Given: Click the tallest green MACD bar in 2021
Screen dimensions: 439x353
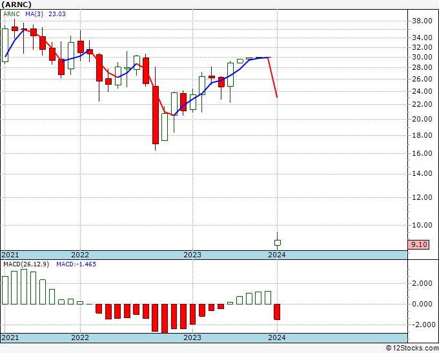Looking at the screenshot, I should (24, 286).
